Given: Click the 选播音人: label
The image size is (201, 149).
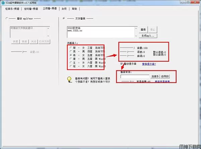Looking at the screenshot, I should [73, 43].
